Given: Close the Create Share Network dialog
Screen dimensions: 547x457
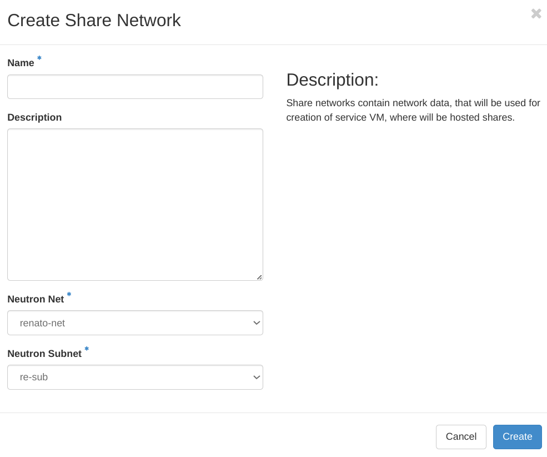Looking at the screenshot, I should [536, 13].
